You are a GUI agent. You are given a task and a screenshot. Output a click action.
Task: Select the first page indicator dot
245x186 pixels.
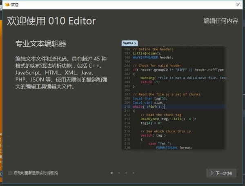[112, 173]
